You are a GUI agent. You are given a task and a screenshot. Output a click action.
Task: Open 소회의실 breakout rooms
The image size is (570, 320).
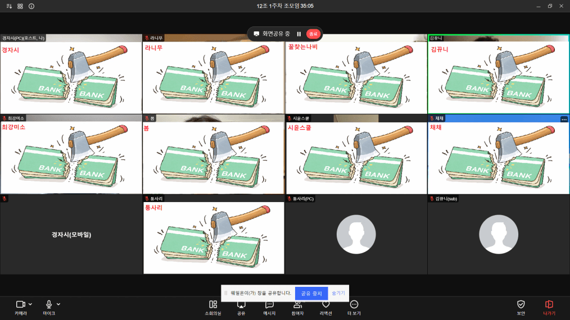[213, 307]
